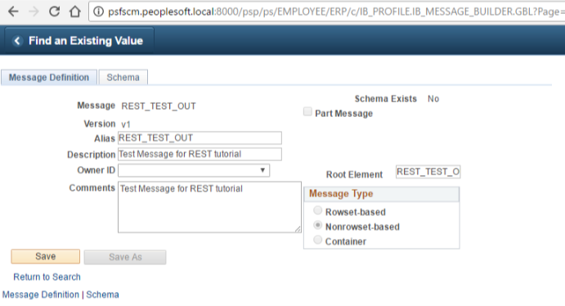
Task: Click the Save button
Action: coord(46,256)
